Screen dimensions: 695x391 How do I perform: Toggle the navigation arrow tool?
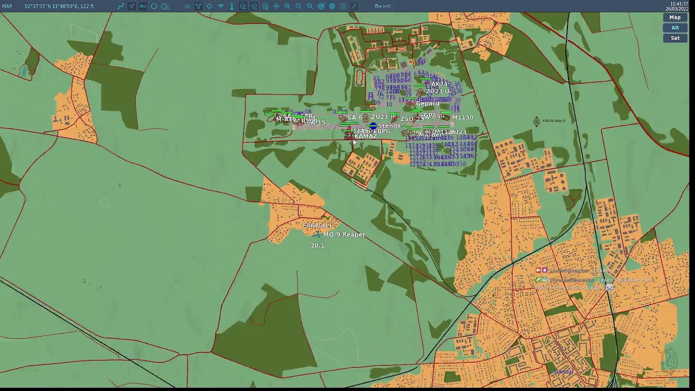(131, 7)
